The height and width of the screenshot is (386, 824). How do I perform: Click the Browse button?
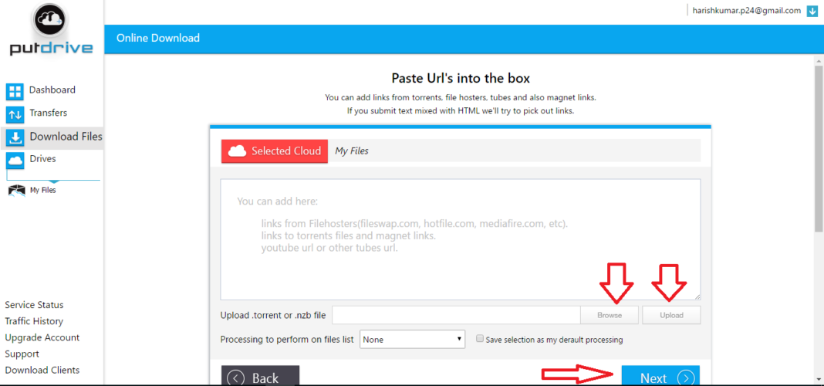coord(610,315)
